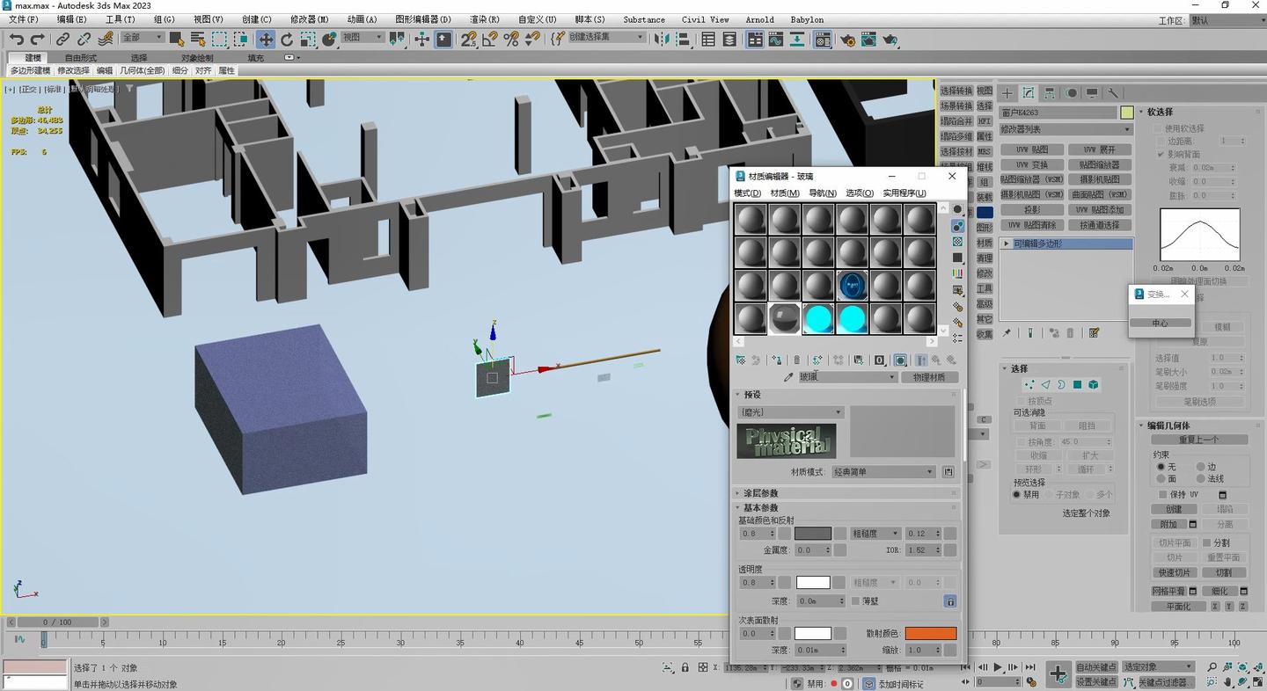
Task: Click the 重复上一个 button
Action: tap(1198, 440)
